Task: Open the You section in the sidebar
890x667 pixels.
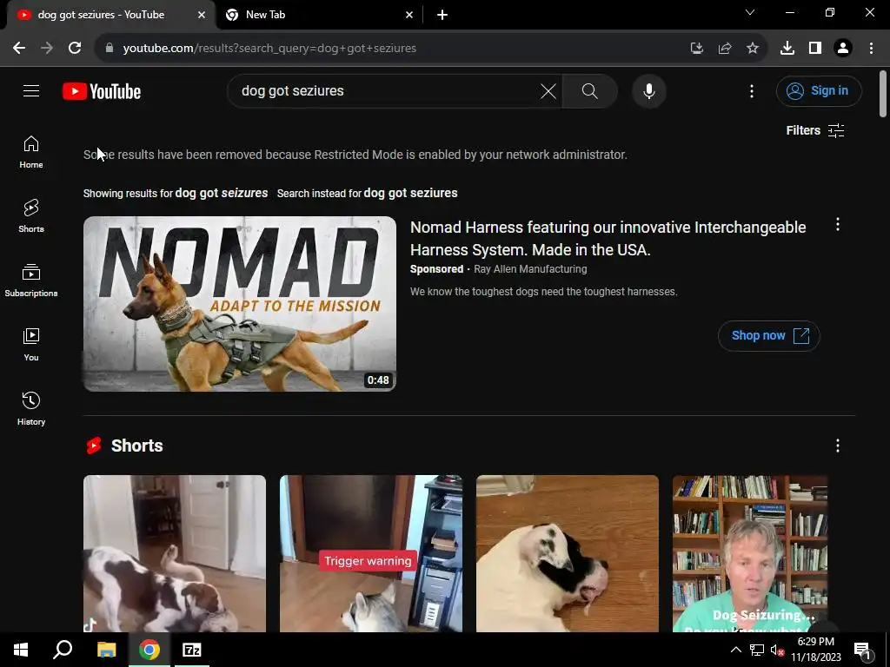Action: [31, 344]
